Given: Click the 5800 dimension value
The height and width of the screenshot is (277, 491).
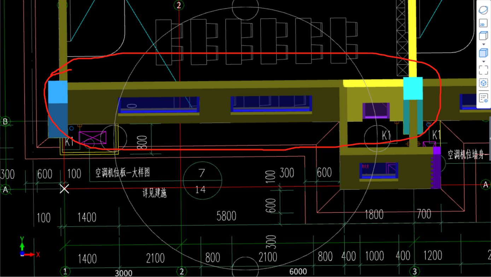Looking at the screenshot, I should click(226, 216).
